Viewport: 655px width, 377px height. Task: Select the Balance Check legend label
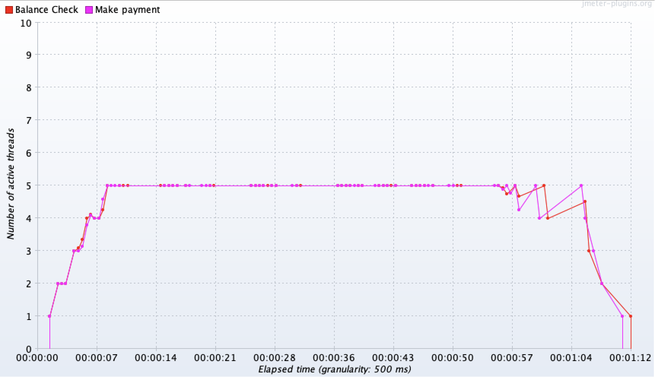[x=48, y=10]
